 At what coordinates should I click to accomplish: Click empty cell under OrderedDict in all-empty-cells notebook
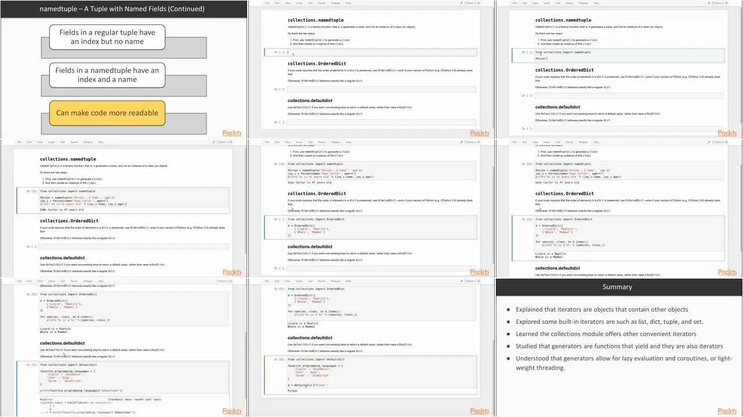382,89
